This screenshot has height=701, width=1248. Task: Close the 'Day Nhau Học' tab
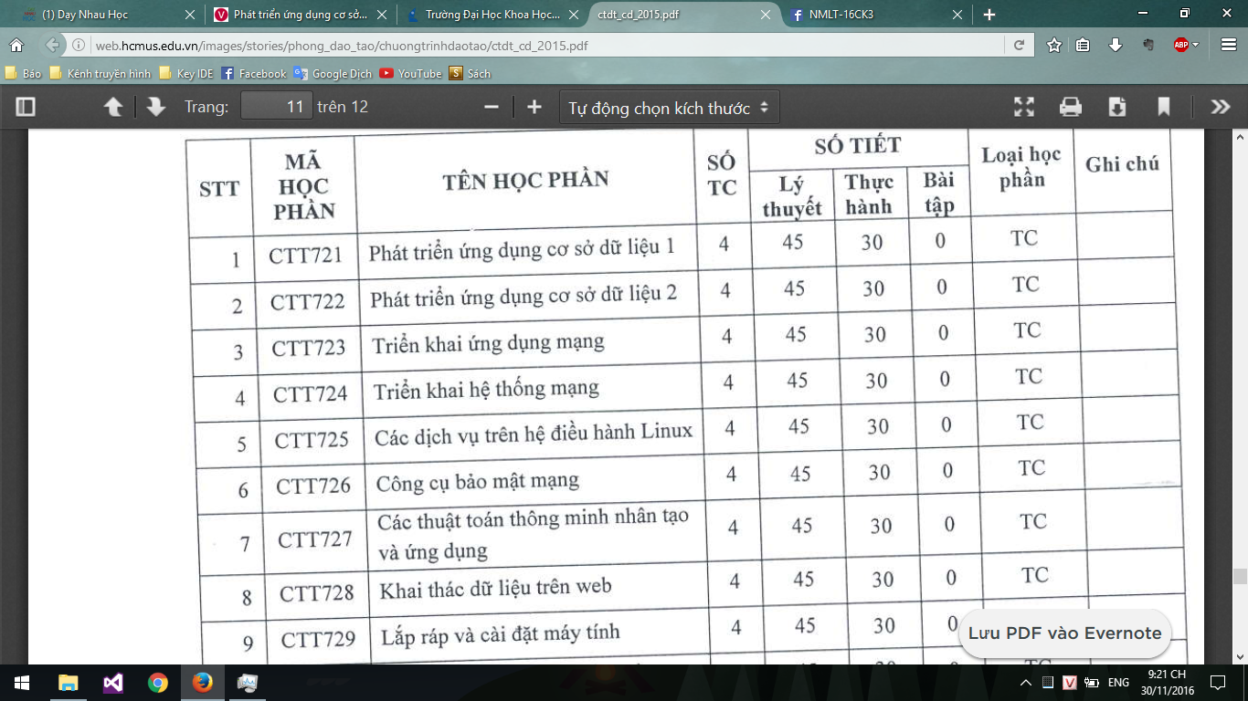(x=189, y=15)
